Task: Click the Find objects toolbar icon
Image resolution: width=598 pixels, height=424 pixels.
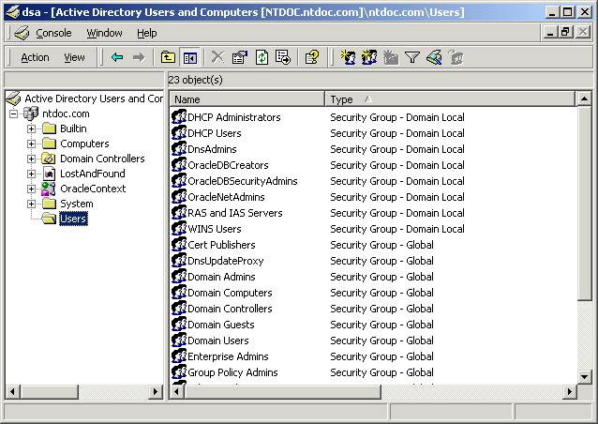Action: point(434,57)
